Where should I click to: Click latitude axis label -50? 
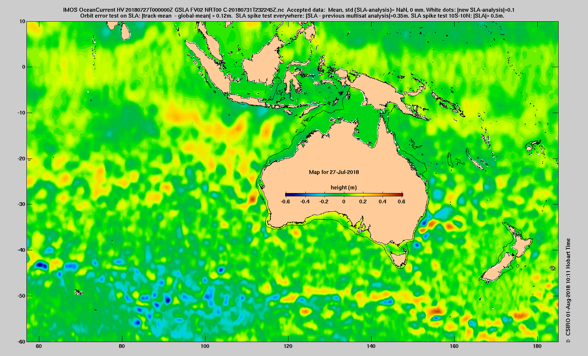(x=21, y=296)
